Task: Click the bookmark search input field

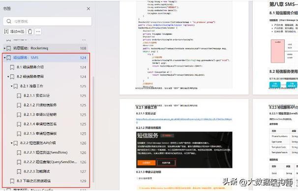Action: tap(48, 21)
